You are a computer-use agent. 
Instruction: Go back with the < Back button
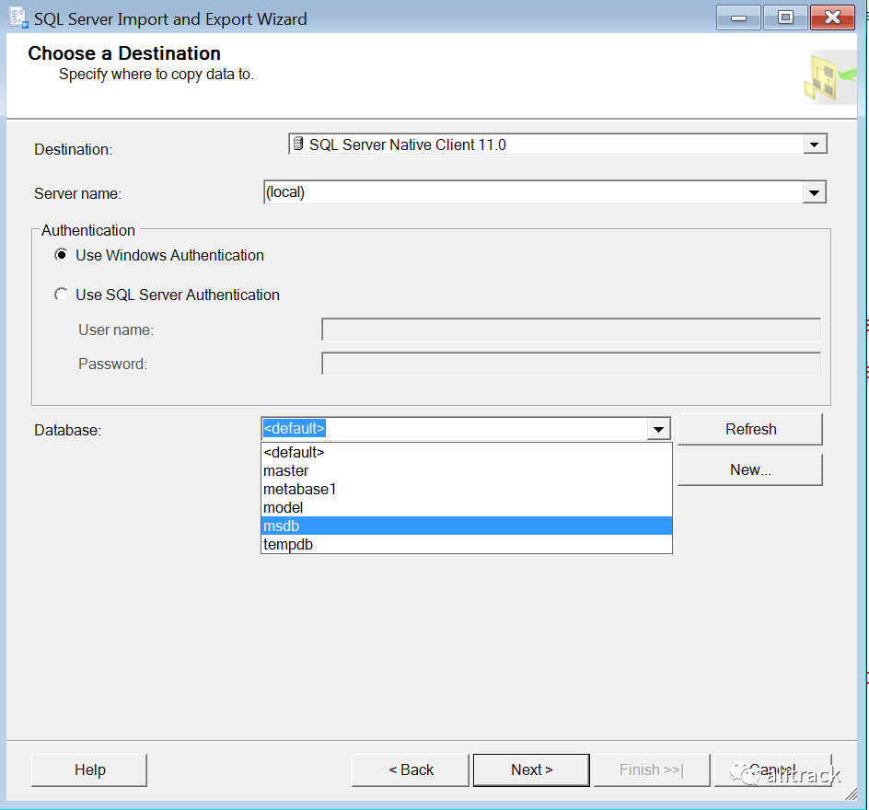[411, 769]
